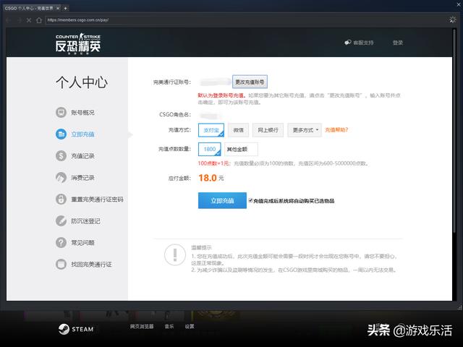
Task: Click the 其他金额 amount input field
Action: [241, 149]
